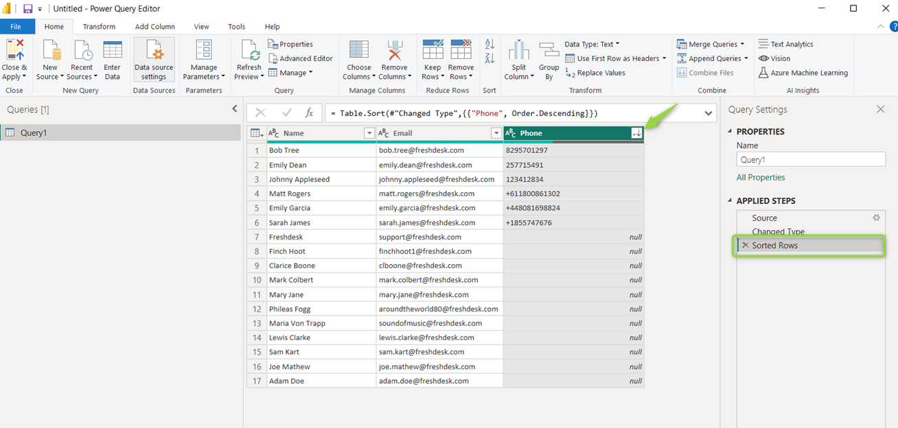Open query Properties from the ribbon
This screenshot has height=428, width=898.
click(291, 44)
